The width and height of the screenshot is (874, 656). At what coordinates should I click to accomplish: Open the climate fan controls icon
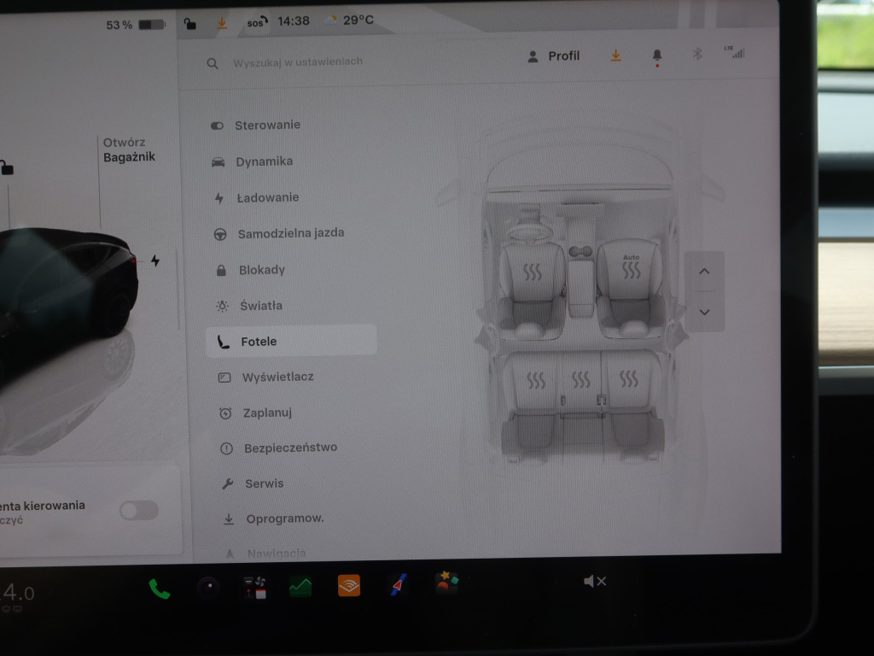pos(256,588)
